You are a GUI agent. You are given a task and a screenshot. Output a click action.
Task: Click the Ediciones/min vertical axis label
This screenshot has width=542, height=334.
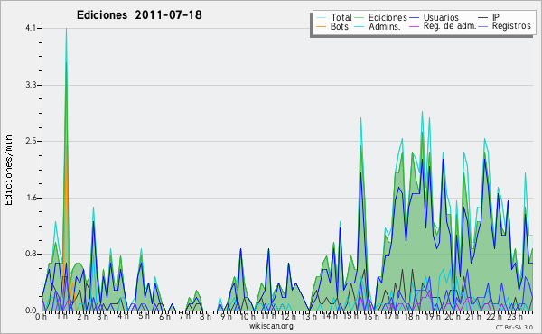8,170
